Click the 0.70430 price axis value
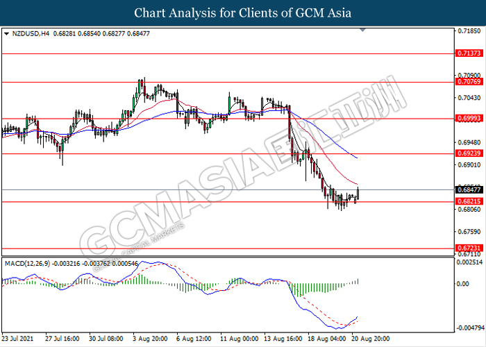Viewport: 486px width, 347px height. pos(469,98)
